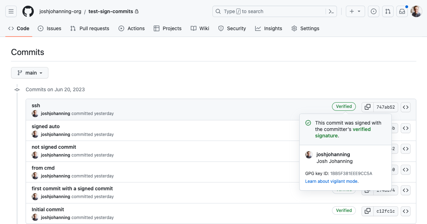The image size is (427, 224).
Task: Open the notifications inbox icon
Action: 402,11
